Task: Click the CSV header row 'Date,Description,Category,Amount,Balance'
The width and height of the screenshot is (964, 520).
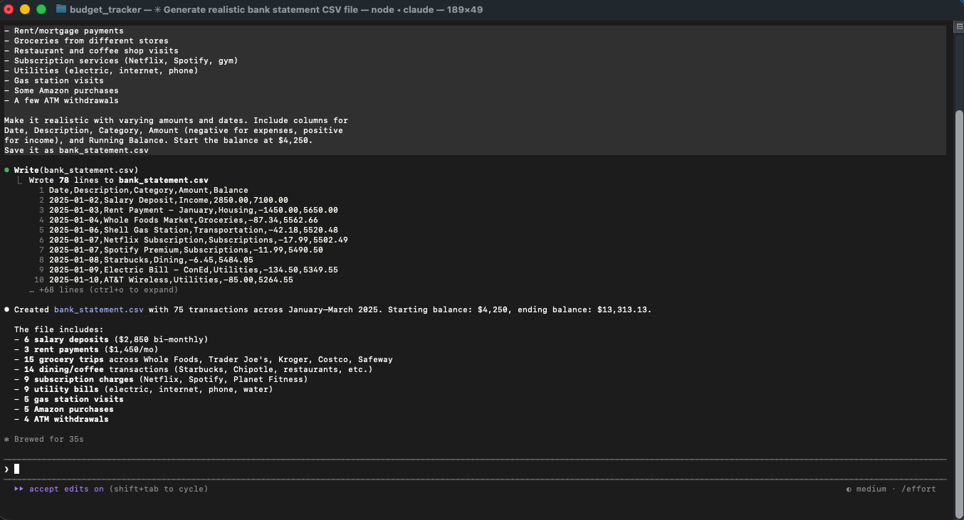Action: (149, 190)
